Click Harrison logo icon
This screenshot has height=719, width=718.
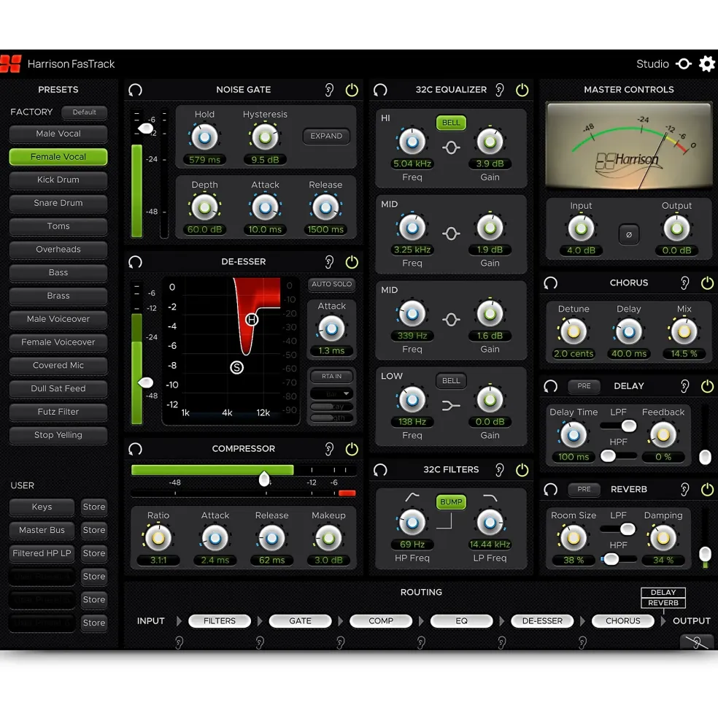[10, 64]
